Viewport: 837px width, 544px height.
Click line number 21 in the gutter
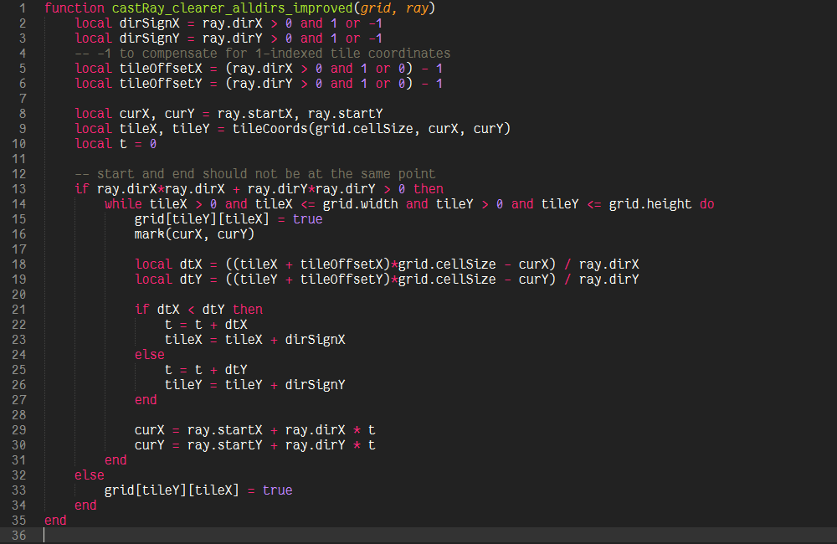pyautogui.click(x=19, y=309)
